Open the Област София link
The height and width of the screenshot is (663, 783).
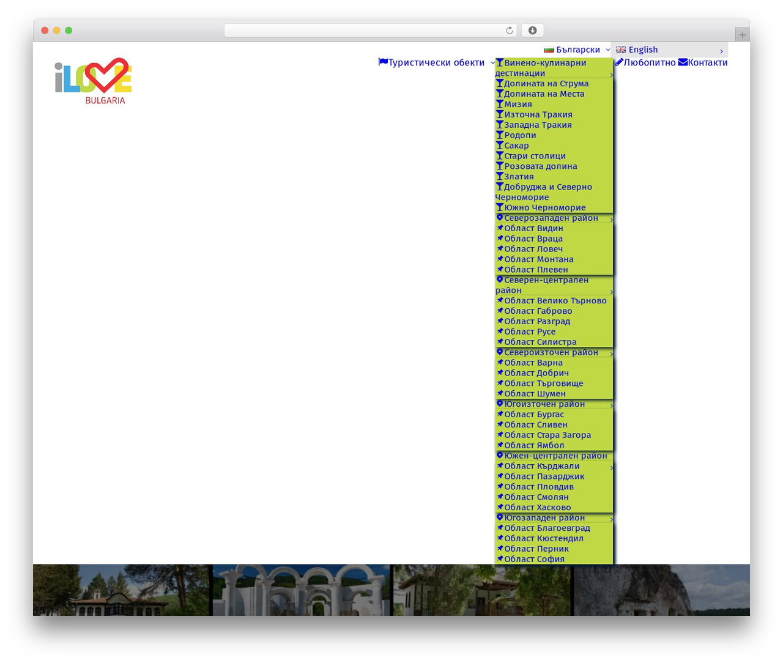point(535,559)
